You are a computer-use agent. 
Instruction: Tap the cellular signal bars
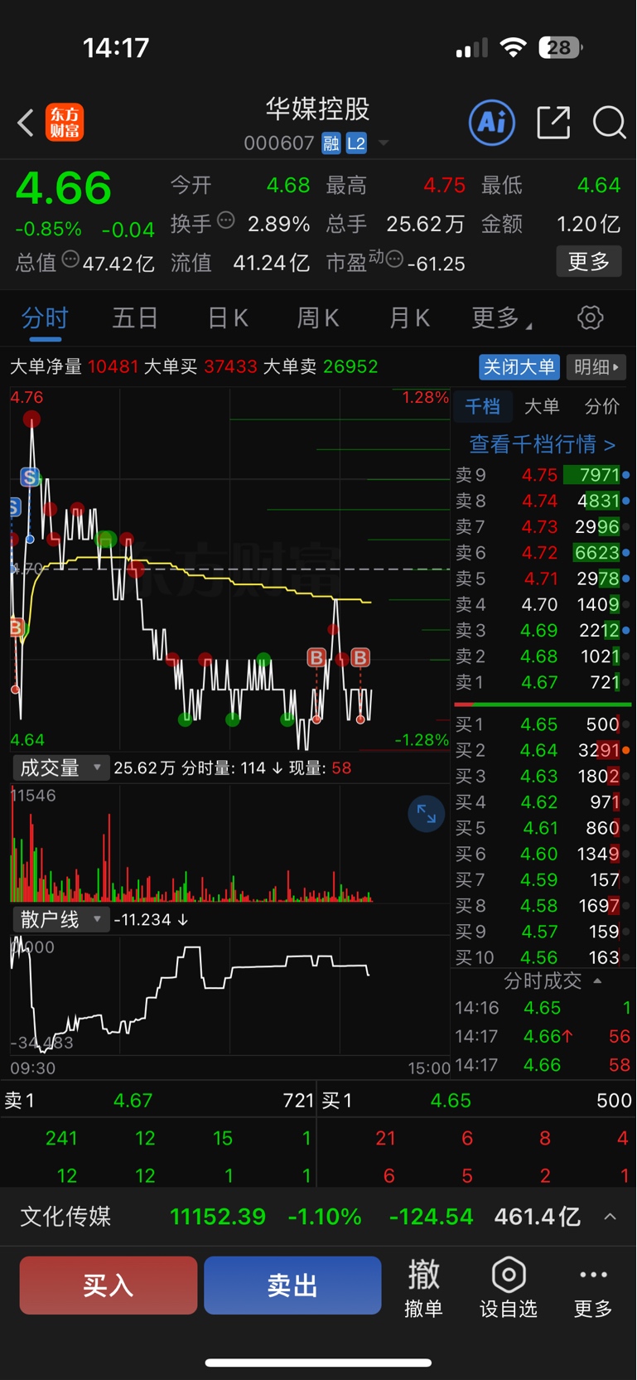tap(472, 48)
